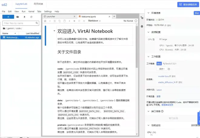Screen dimensions: 200x138
Task: Open the Kernel menu
Action: (x=31, y=11)
